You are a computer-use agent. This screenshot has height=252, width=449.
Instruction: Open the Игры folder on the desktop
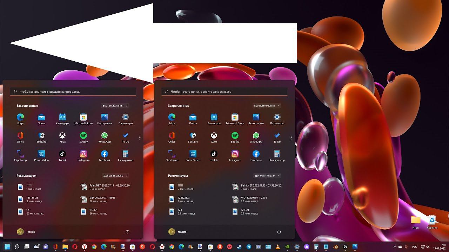point(416,222)
